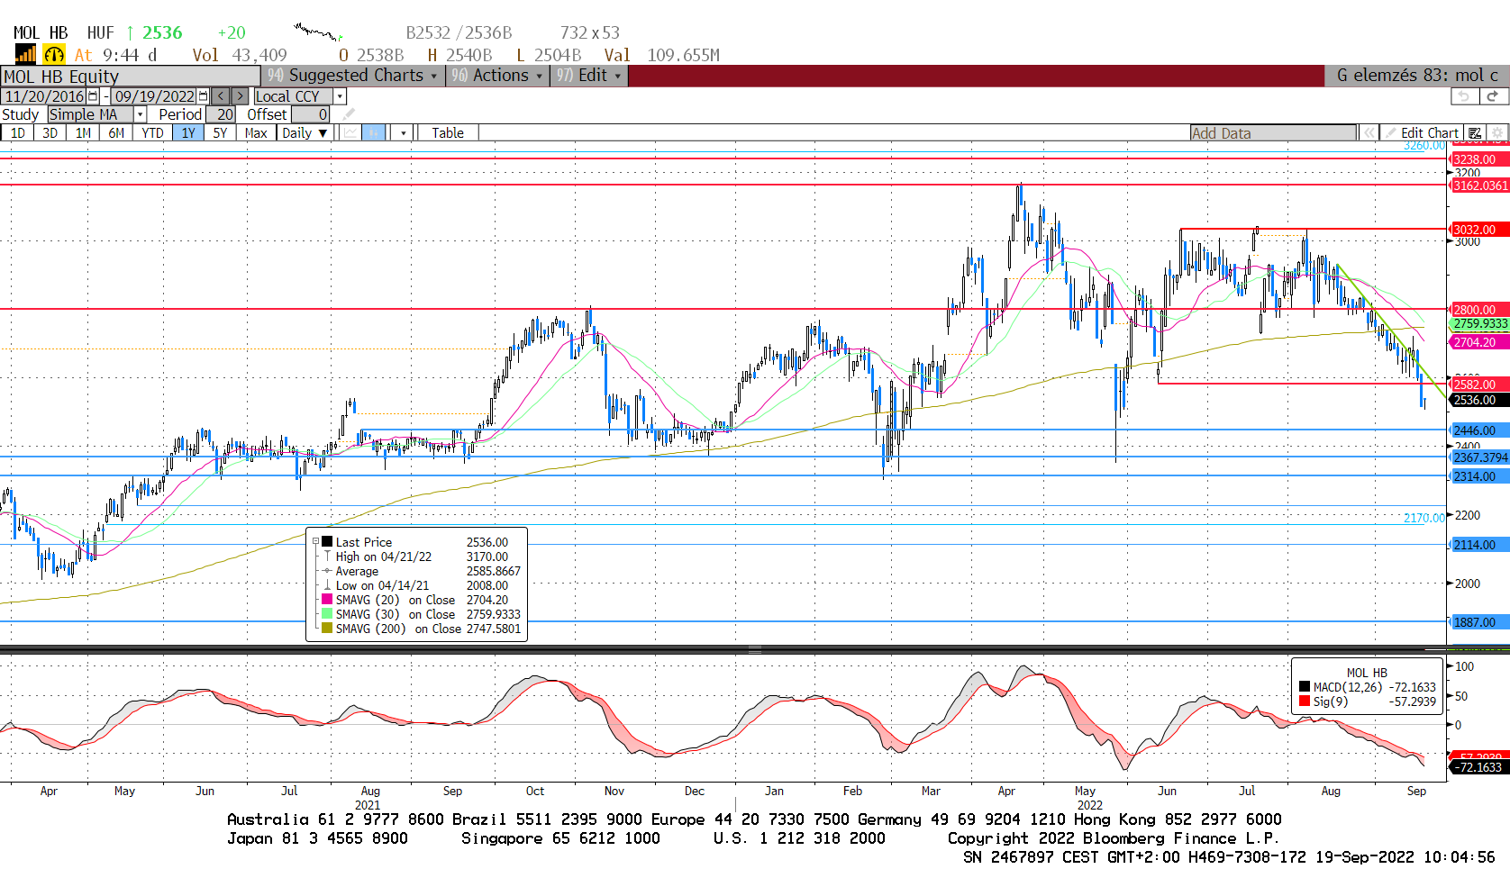Select the candlestick chart type icon
1510x896 pixels.
pos(374,133)
